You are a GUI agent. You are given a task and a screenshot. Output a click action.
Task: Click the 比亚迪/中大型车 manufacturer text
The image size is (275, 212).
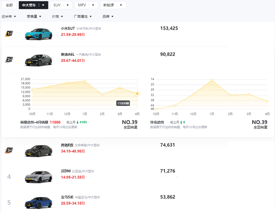pyautogui.click(x=83, y=171)
